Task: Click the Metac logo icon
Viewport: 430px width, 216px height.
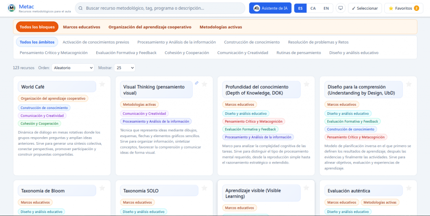Action: tap(12, 8)
